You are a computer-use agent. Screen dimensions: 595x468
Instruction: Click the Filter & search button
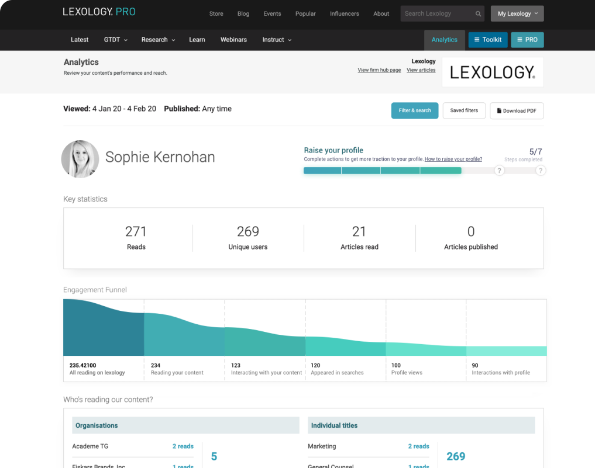click(x=414, y=110)
